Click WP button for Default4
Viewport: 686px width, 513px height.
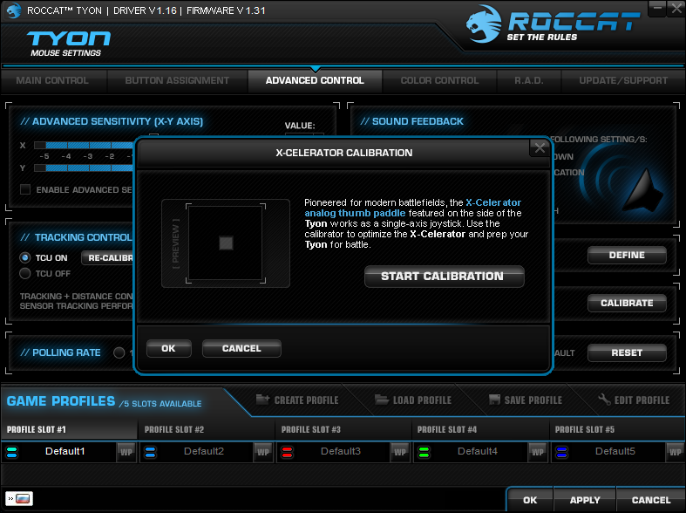point(538,452)
